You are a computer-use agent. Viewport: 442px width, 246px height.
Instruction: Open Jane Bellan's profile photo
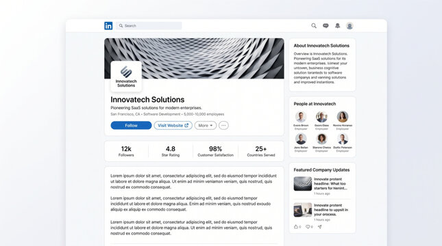[x=301, y=139]
